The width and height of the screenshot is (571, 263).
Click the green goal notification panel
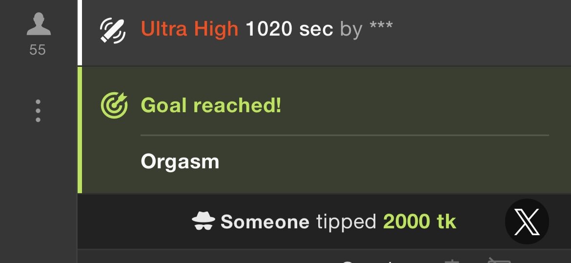click(x=324, y=130)
